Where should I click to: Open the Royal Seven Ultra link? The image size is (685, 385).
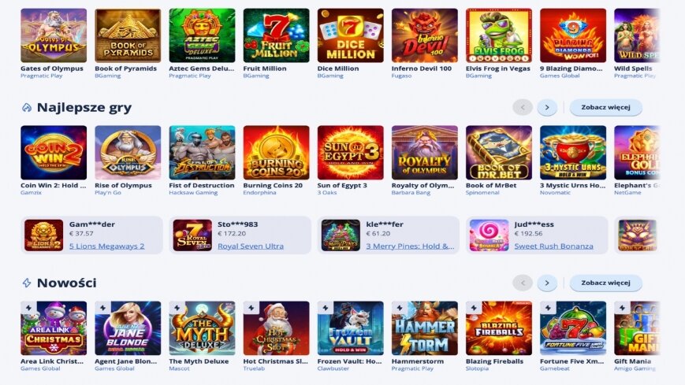pos(251,246)
